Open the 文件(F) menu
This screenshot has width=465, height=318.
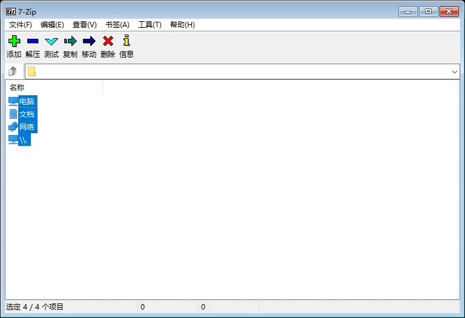pyautogui.click(x=20, y=25)
